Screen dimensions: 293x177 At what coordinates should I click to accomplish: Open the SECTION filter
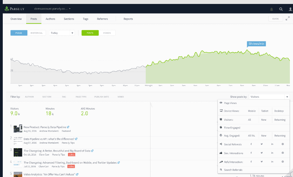point(47,97)
